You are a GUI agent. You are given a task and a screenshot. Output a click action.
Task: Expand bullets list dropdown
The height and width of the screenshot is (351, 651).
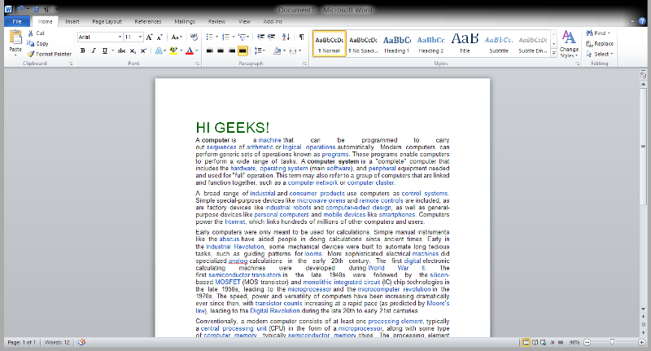click(216, 37)
